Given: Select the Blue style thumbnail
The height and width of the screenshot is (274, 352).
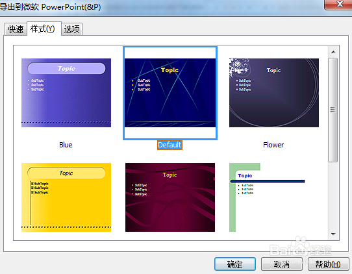Looking at the screenshot, I should click(66, 93).
